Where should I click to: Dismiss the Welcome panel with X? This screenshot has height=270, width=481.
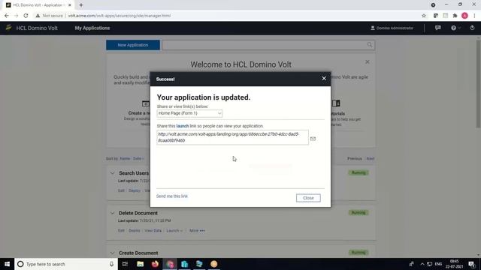(368, 61)
